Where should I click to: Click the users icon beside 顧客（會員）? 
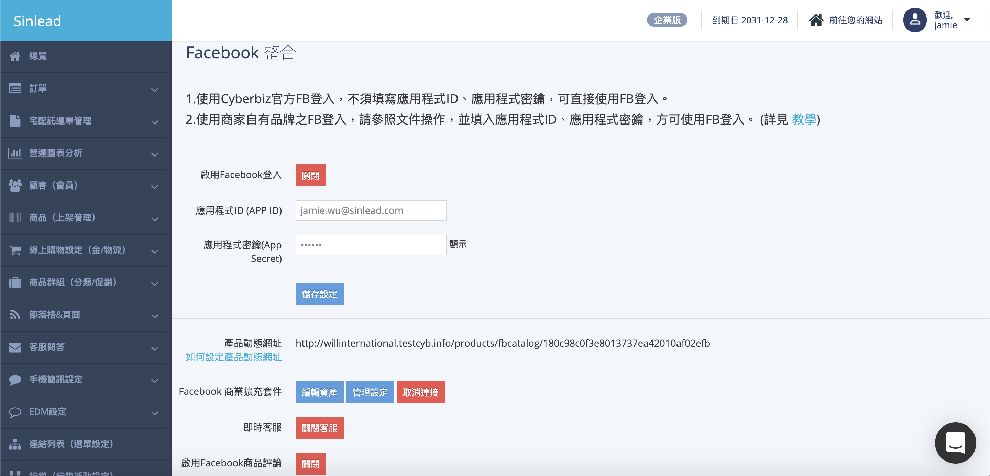[x=15, y=185]
